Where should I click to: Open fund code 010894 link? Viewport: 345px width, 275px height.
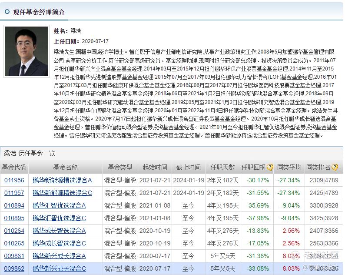pos(14,205)
